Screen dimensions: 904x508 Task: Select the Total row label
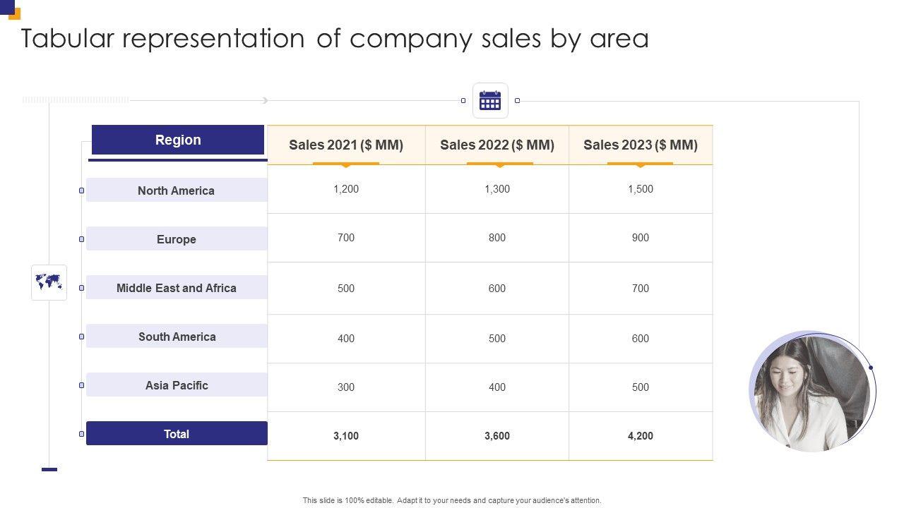click(x=177, y=434)
